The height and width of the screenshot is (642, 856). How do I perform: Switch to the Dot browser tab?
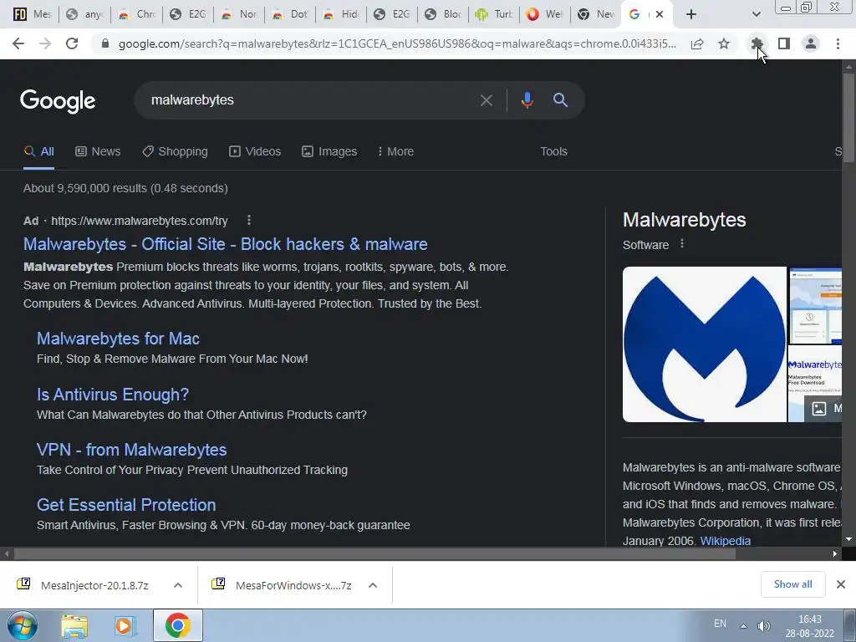(290, 14)
